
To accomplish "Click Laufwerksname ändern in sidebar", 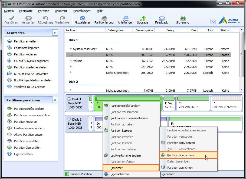I will (29, 128).
